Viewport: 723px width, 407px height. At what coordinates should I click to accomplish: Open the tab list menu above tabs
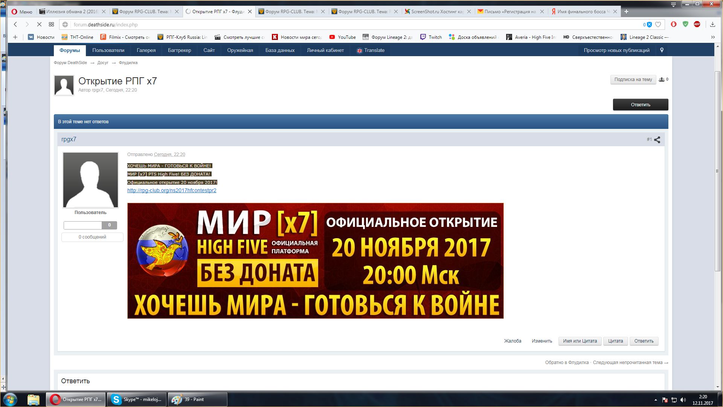pos(674,5)
